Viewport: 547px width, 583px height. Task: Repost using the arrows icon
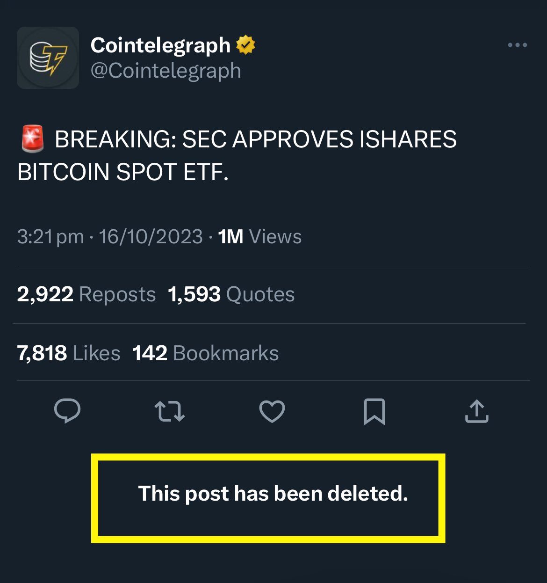click(169, 411)
